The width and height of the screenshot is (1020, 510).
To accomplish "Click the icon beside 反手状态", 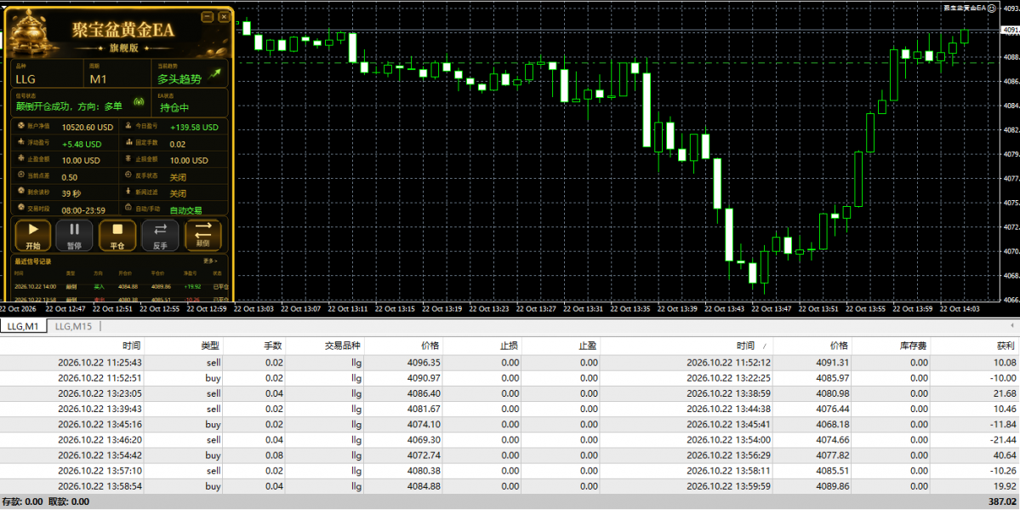I will click(x=128, y=175).
